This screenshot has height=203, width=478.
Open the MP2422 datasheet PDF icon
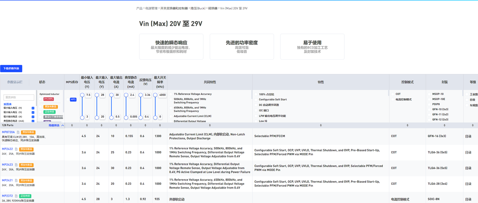tap(16, 149)
